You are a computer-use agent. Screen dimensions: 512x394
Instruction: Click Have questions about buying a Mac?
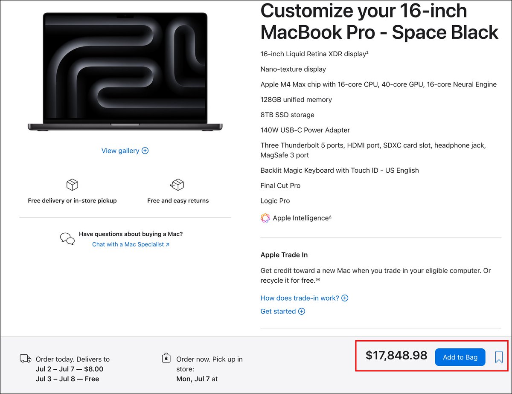[131, 234]
